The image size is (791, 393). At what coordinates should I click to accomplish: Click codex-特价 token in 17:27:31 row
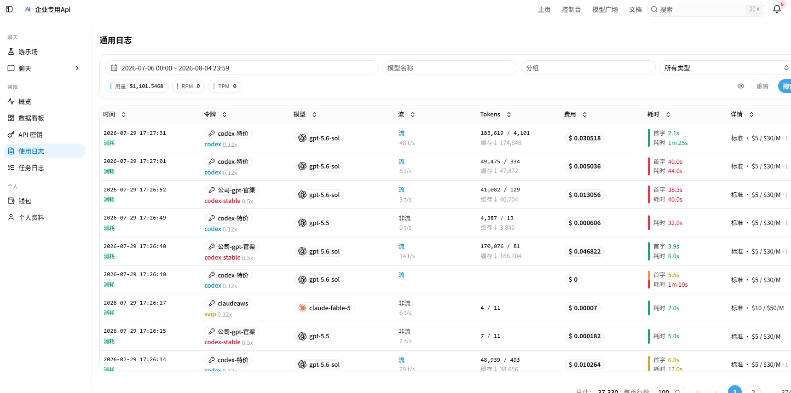(x=228, y=133)
